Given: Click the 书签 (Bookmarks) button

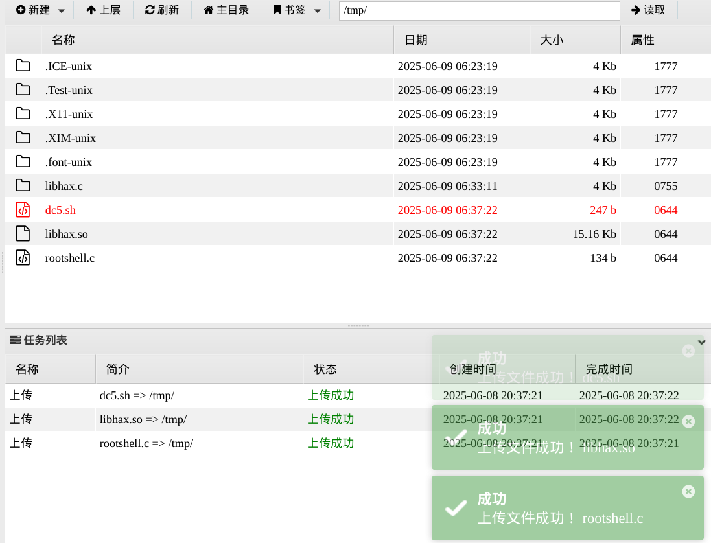Looking at the screenshot, I should [289, 10].
